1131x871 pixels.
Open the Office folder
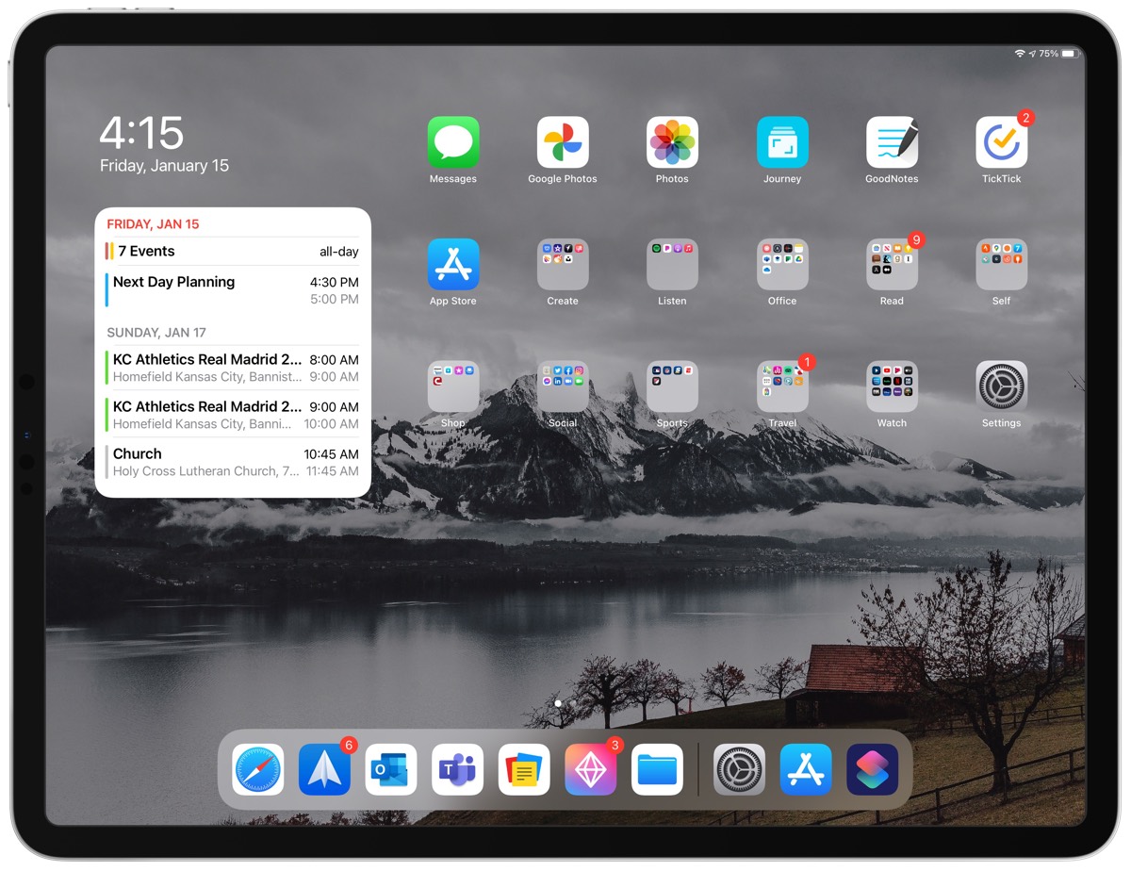[x=782, y=264]
